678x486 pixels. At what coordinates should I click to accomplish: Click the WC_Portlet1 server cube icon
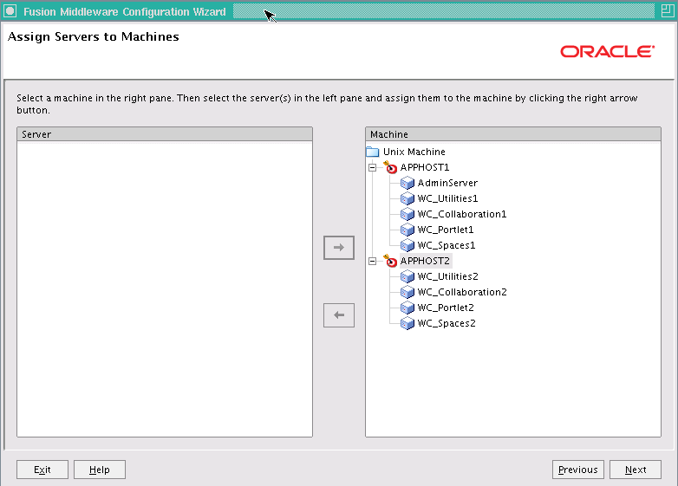tap(407, 230)
